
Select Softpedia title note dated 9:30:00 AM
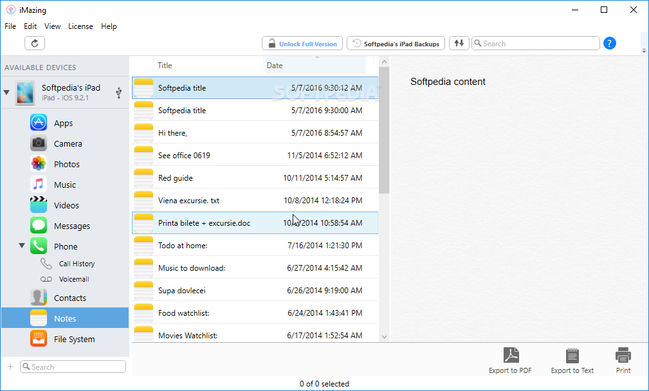[x=255, y=111]
